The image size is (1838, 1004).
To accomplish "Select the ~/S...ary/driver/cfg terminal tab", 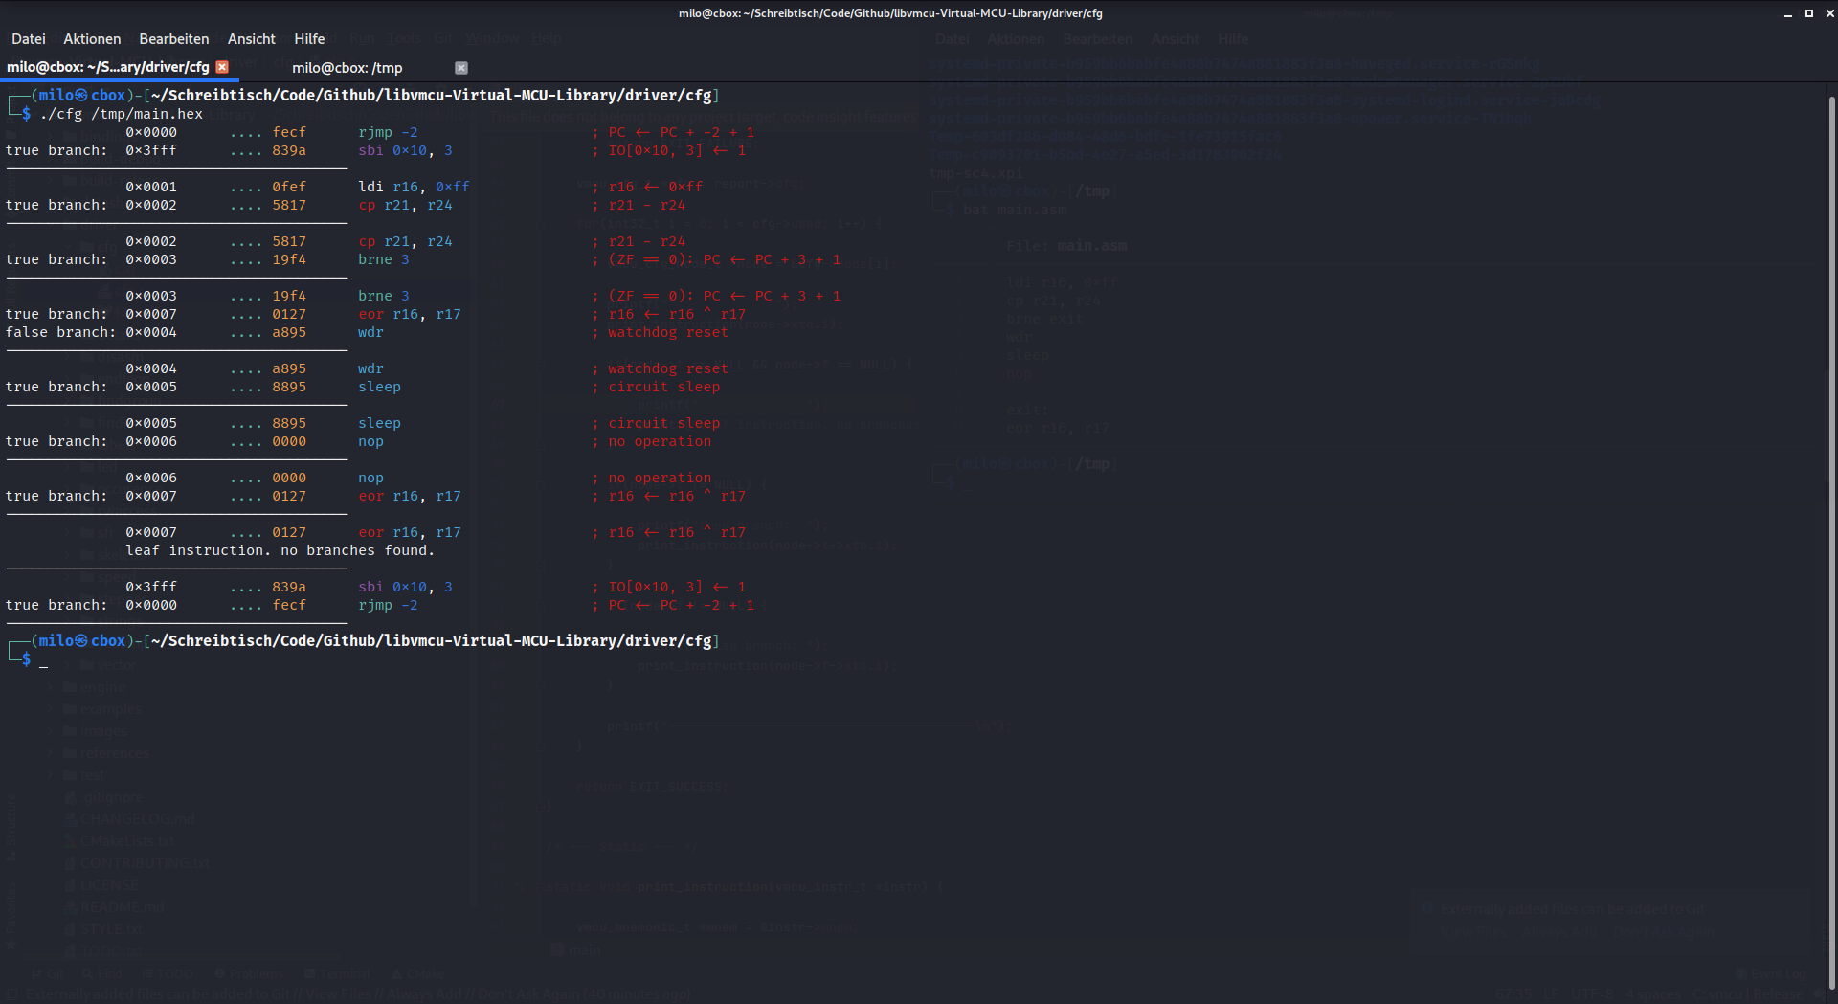I will tap(108, 67).
